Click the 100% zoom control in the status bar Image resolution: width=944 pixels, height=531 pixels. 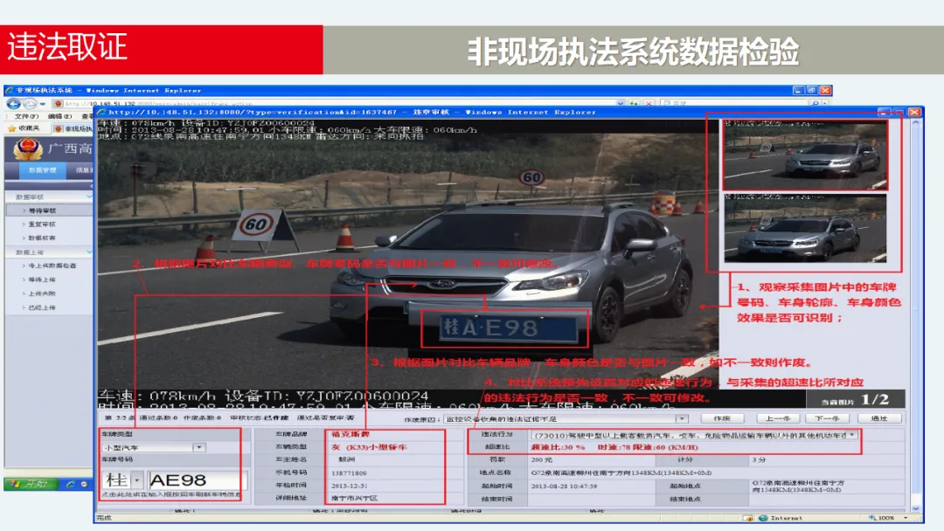(887, 518)
